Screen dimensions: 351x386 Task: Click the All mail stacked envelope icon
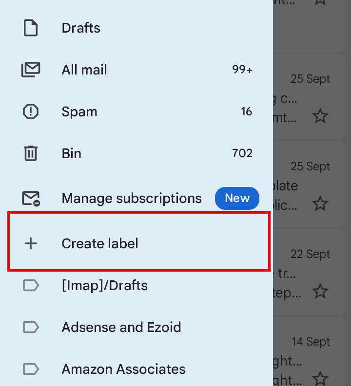click(x=31, y=70)
